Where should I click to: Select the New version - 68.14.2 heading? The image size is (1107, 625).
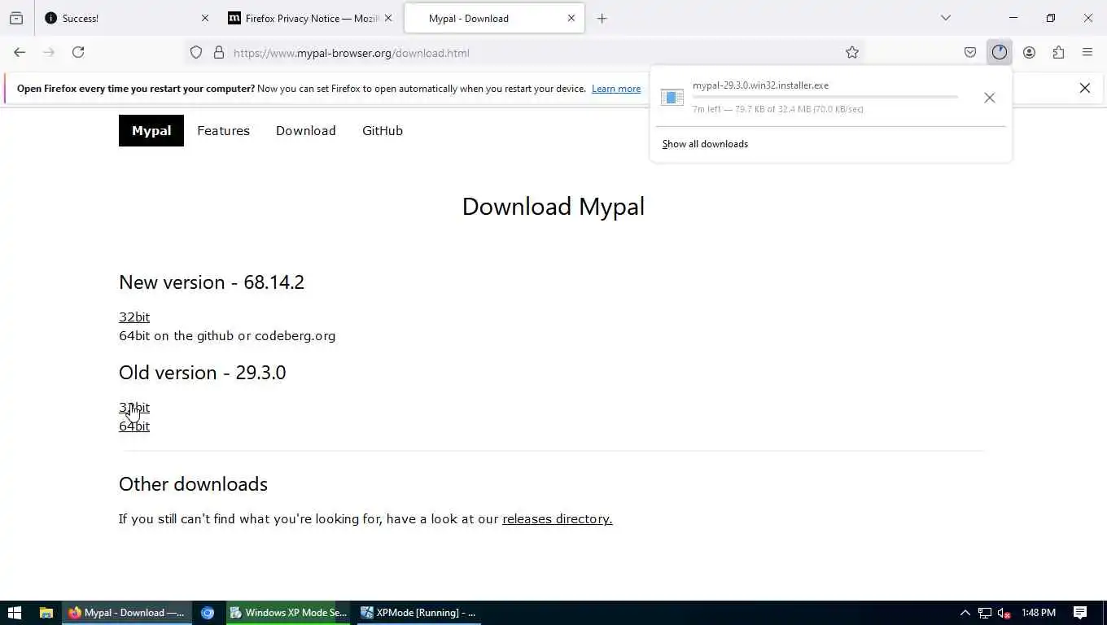pyautogui.click(x=212, y=282)
